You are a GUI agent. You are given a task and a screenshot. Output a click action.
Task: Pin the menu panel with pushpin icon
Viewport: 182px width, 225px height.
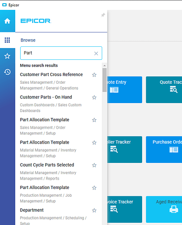103,15
